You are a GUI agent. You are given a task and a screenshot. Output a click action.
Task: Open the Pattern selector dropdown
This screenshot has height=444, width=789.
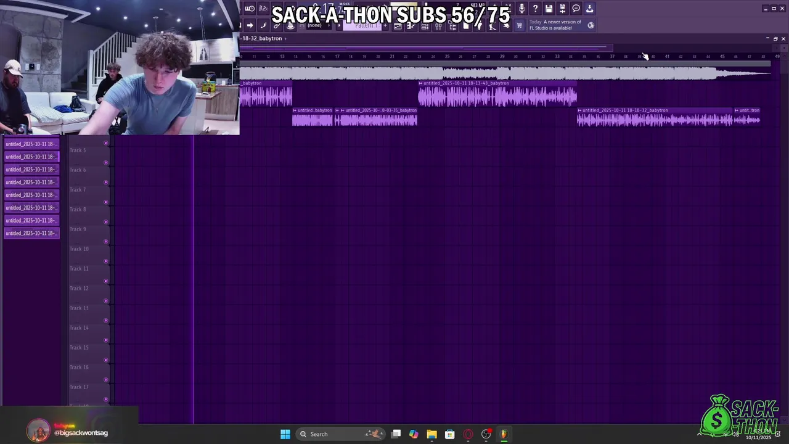tap(361, 25)
